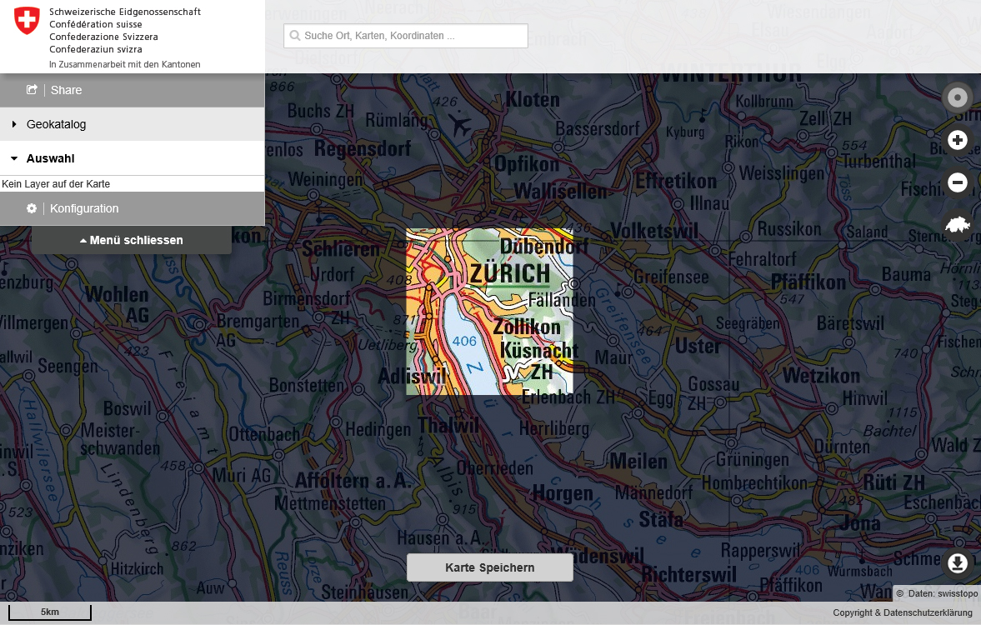Click the search magnifier icon
This screenshot has height=625, width=981.
point(295,36)
